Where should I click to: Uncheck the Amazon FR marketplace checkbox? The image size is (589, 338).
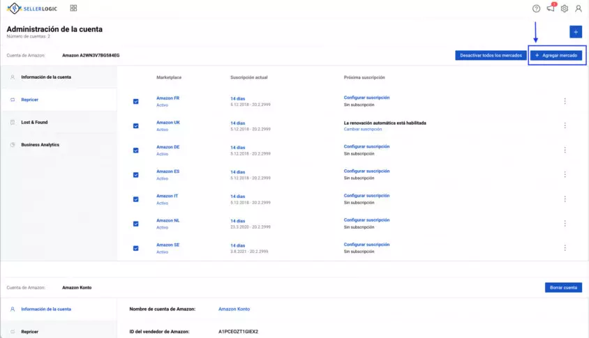tap(135, 101)
